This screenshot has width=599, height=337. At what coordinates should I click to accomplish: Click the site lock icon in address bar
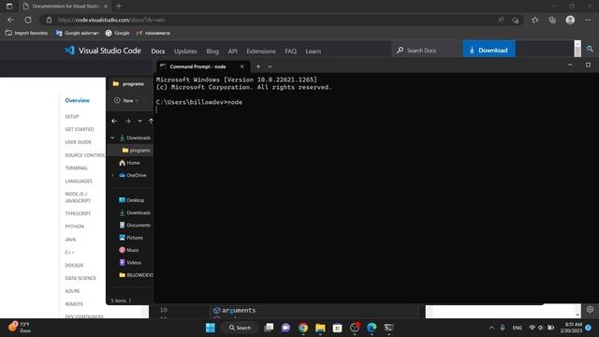(49, 20)
